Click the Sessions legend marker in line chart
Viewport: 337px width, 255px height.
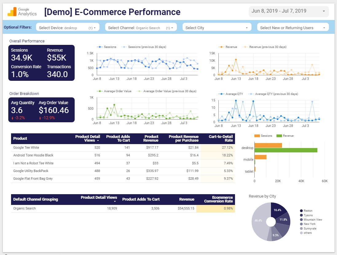(100, 47)
